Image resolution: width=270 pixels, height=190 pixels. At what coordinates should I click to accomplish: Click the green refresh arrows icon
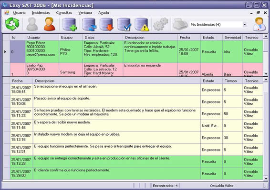pos(12,24)
